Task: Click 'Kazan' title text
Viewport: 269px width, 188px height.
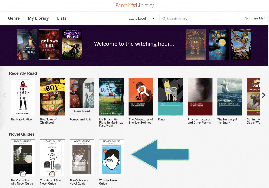Action: [x=162, y=119]
